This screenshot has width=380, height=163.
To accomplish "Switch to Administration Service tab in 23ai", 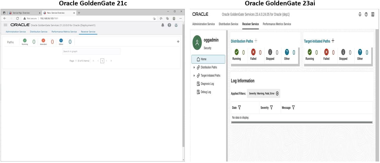I will point(204,24).
